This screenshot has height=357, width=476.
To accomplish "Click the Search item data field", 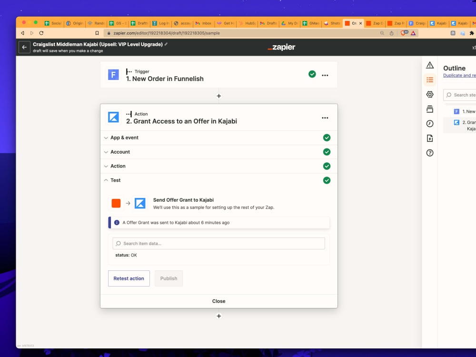I will click(x=218, y=243).
